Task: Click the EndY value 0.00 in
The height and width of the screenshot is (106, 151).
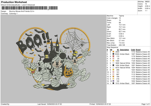Action: tap(121, 36)
